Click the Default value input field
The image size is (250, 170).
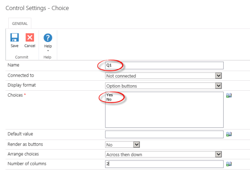pos(164,134)
